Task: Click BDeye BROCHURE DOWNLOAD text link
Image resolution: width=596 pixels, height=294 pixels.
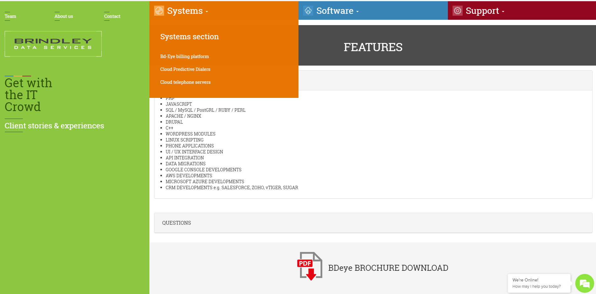Action: (388, 268)
